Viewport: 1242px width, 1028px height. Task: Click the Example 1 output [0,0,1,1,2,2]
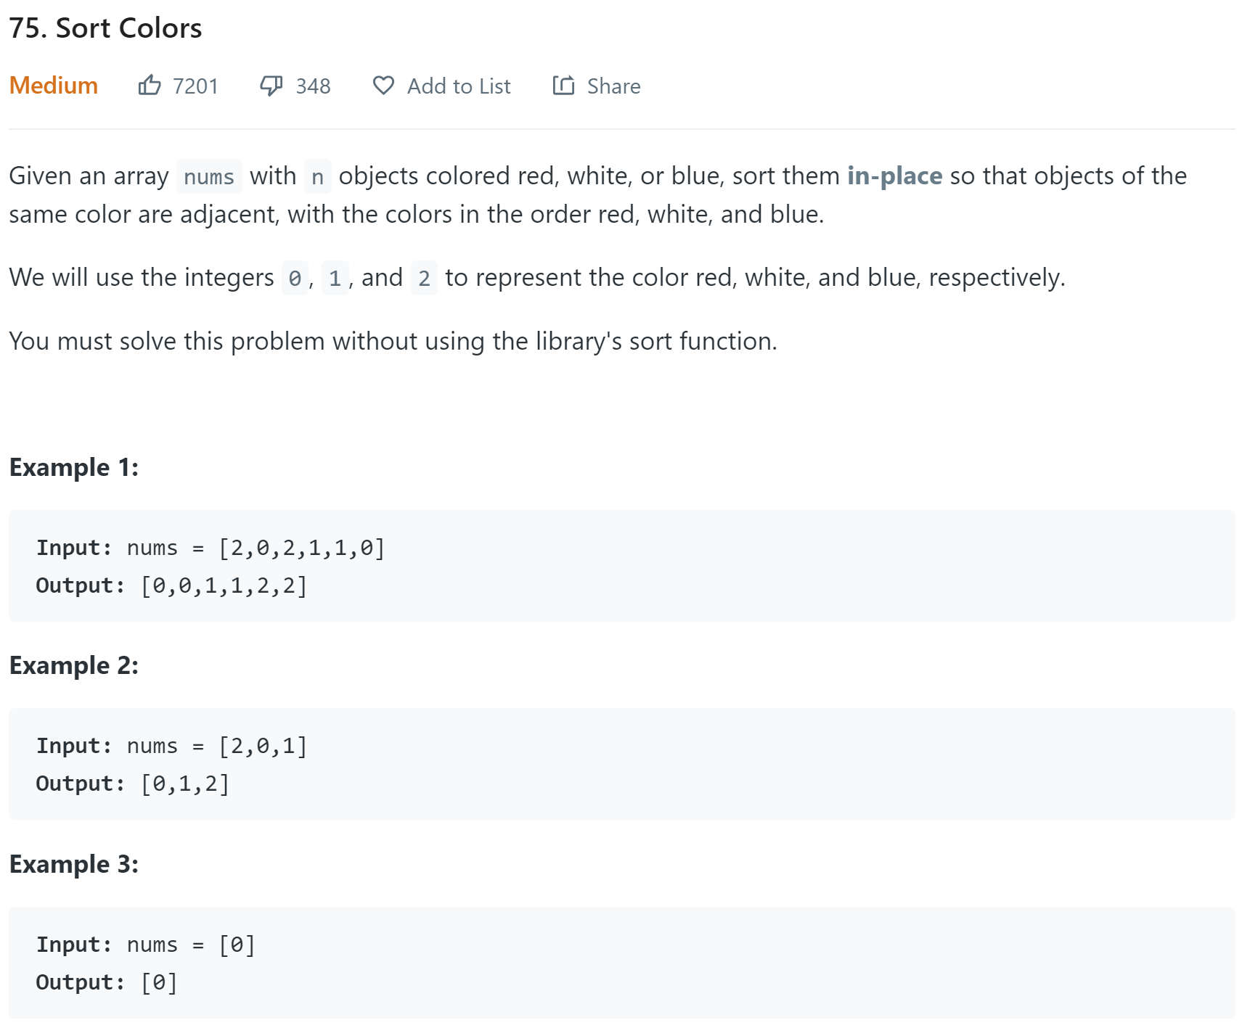(224, 585)
